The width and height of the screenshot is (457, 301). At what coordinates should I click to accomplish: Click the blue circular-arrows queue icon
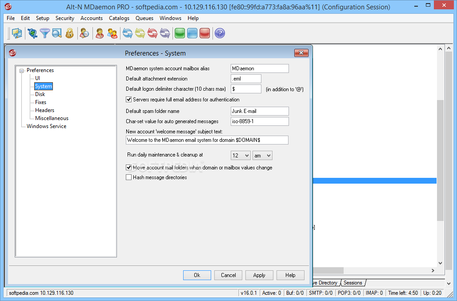click(128, 33)
